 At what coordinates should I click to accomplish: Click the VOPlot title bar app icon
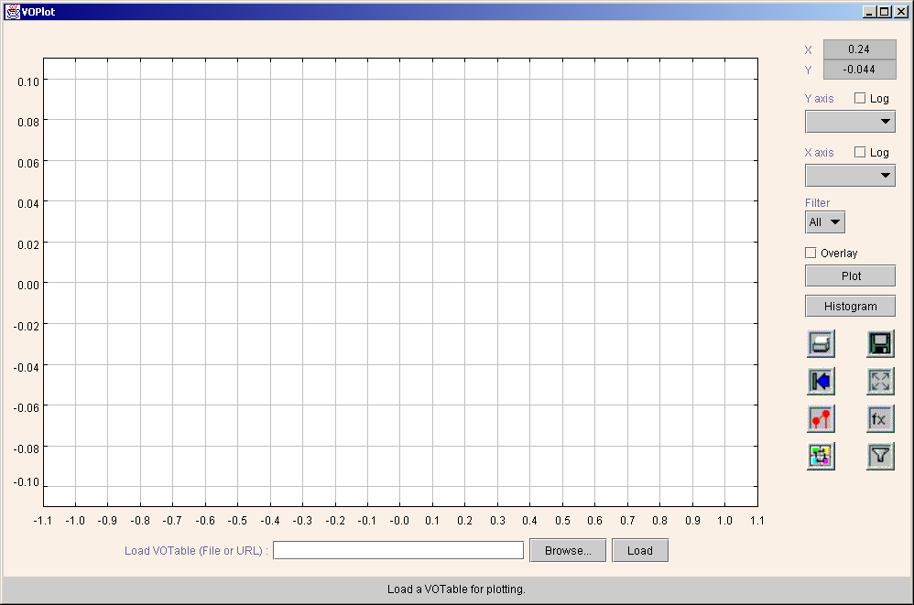pos(12,12)
